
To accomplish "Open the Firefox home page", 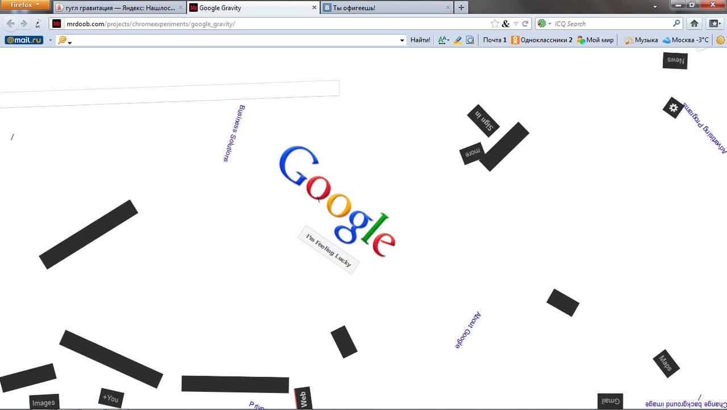I will point(694,24).
